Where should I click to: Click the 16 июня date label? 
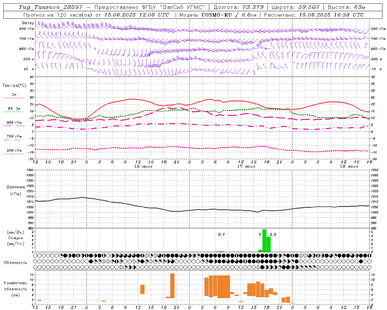143,167
